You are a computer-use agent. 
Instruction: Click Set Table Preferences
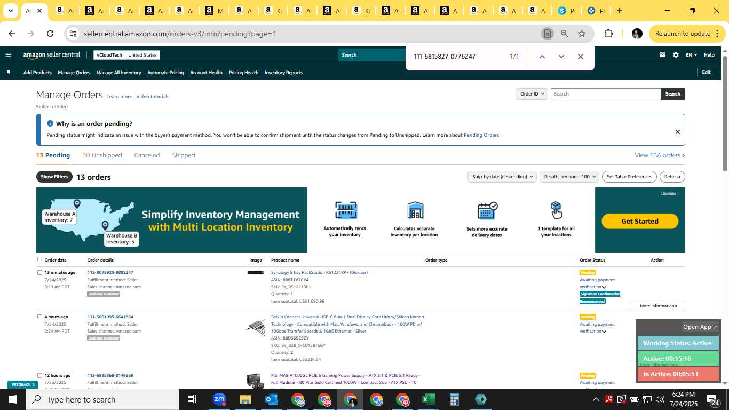[x=630, y=177]
